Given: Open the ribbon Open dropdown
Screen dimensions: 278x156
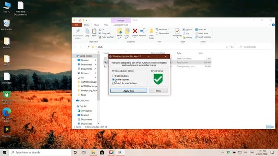Looking at the screenshot, I should [188, 29].
